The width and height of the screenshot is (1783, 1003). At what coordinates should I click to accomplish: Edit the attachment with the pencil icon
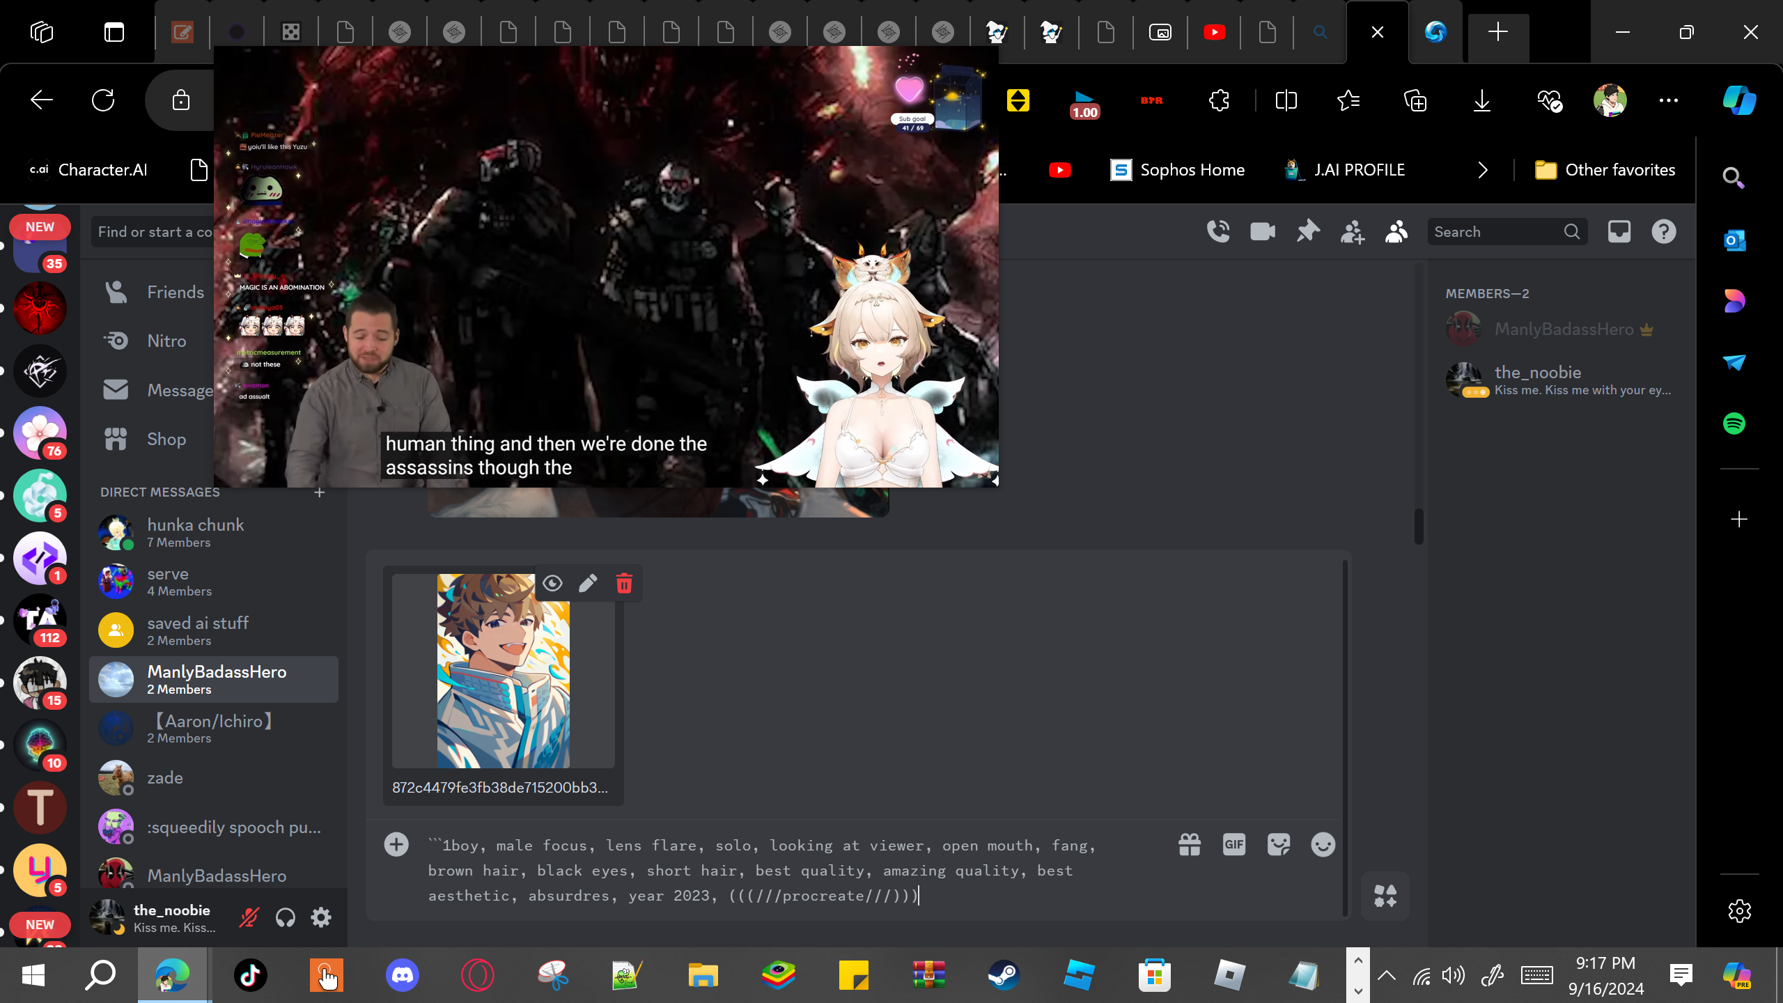tap(589, 583)
